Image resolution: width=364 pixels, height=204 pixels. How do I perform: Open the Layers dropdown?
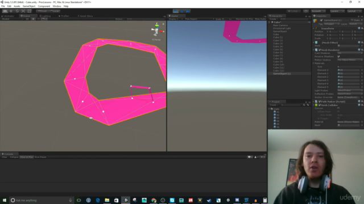pos(337,11)
